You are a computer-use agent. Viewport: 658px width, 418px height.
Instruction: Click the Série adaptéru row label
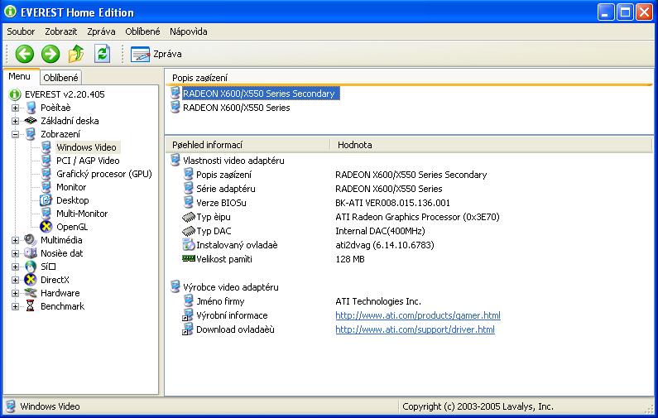pyautogui.click(x=226, y=189)
